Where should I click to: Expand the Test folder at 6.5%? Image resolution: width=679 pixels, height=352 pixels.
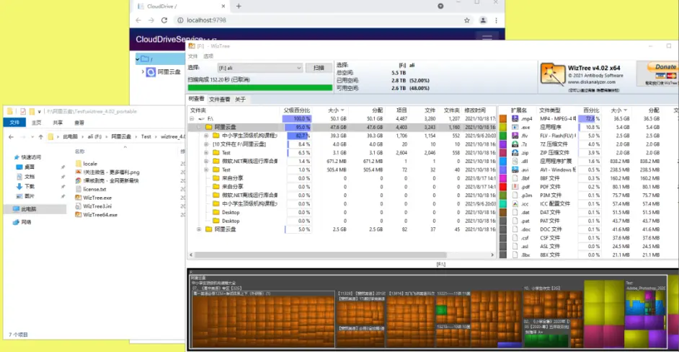coord(207,153)
